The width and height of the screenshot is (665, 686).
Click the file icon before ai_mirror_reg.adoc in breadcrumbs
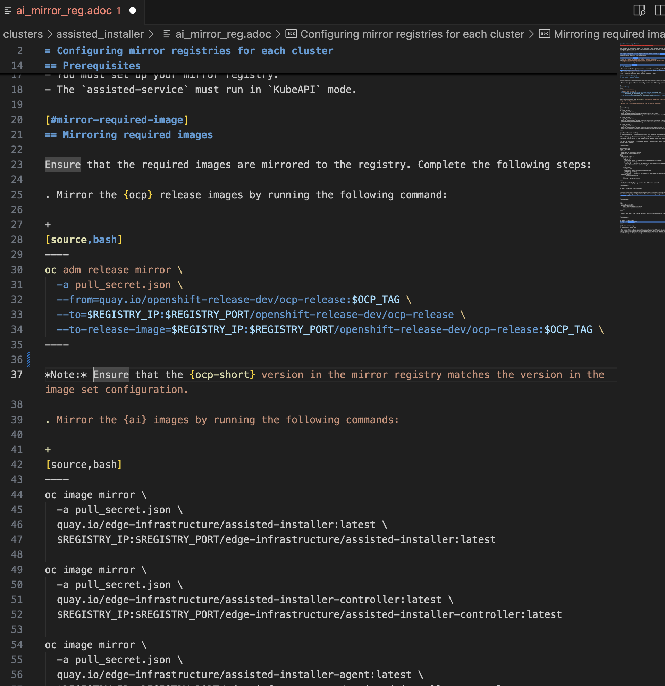(167, 34)
